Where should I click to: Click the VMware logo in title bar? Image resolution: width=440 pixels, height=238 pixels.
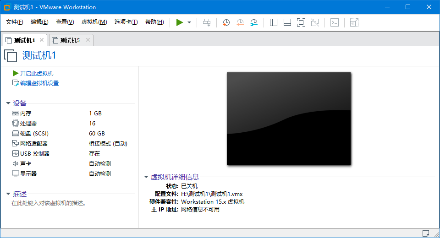tap(7, 7)
